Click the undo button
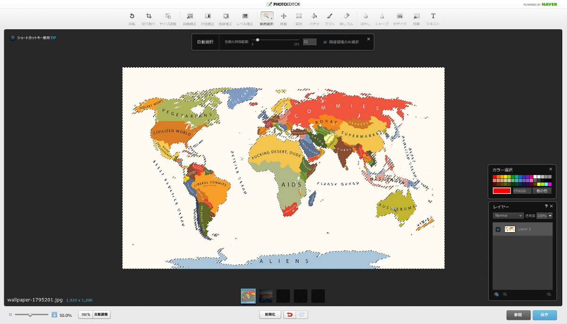 point(290,315)
